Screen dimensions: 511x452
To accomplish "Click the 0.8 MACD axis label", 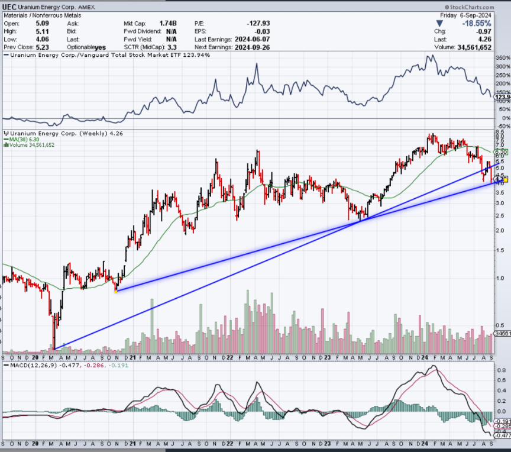I will (x=502, y=370).
